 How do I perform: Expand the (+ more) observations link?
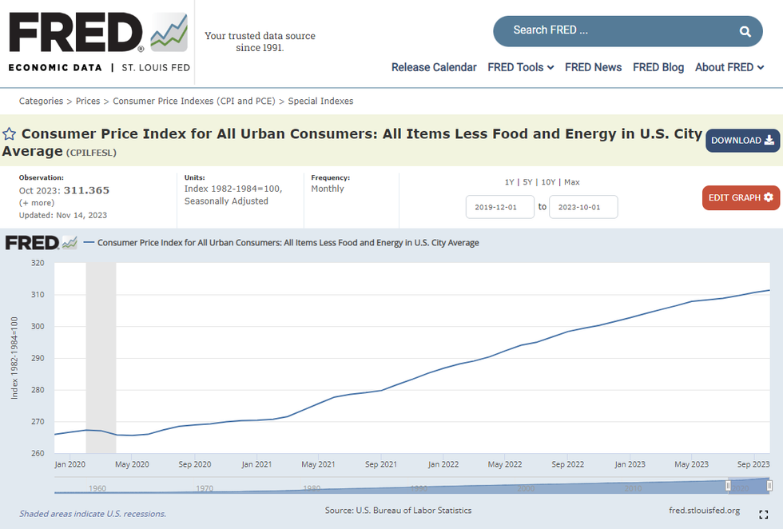37,203
